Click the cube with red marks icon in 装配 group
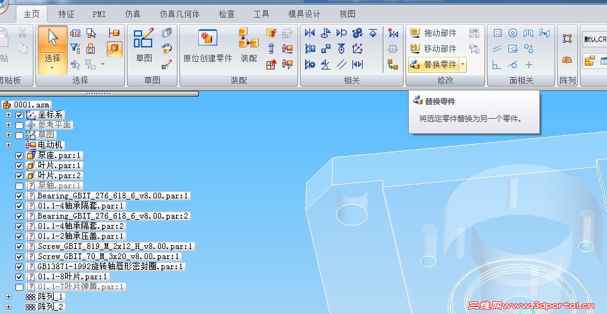Image resolution: width=607 pixels, height=314 pixels. [271, 32]
